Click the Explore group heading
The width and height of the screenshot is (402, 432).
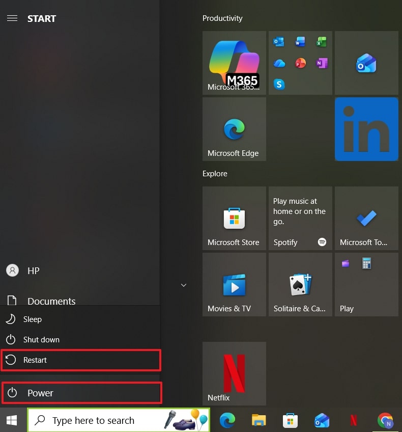coord(215,174)
